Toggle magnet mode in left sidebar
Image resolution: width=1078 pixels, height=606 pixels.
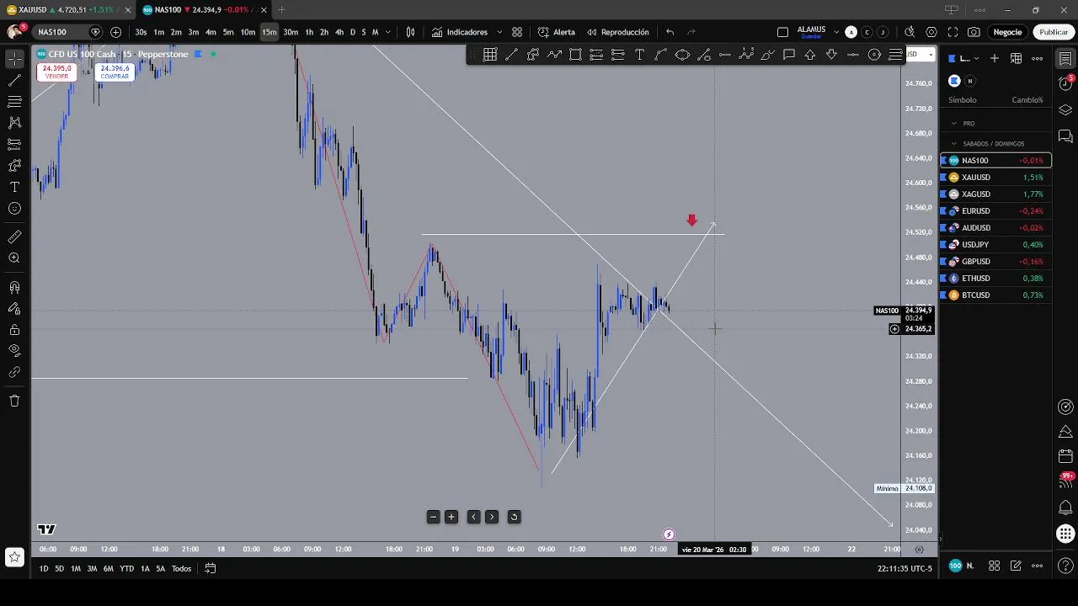coord(14,288)
